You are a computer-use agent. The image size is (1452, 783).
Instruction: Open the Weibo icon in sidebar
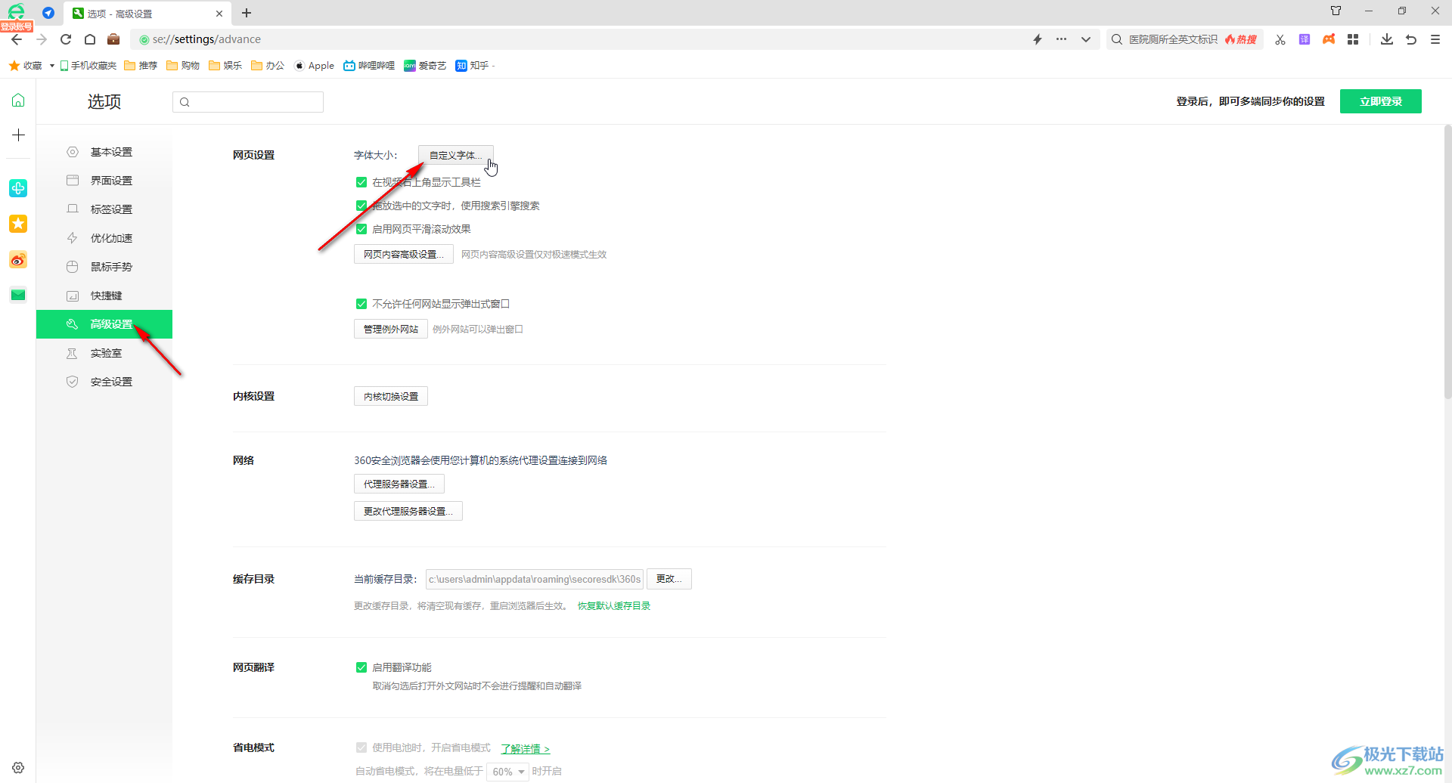point(18,260)
